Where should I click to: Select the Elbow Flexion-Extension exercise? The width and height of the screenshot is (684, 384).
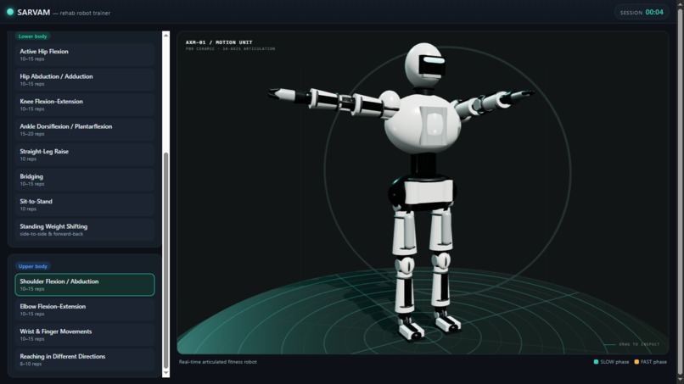click(x=85, y=309)
